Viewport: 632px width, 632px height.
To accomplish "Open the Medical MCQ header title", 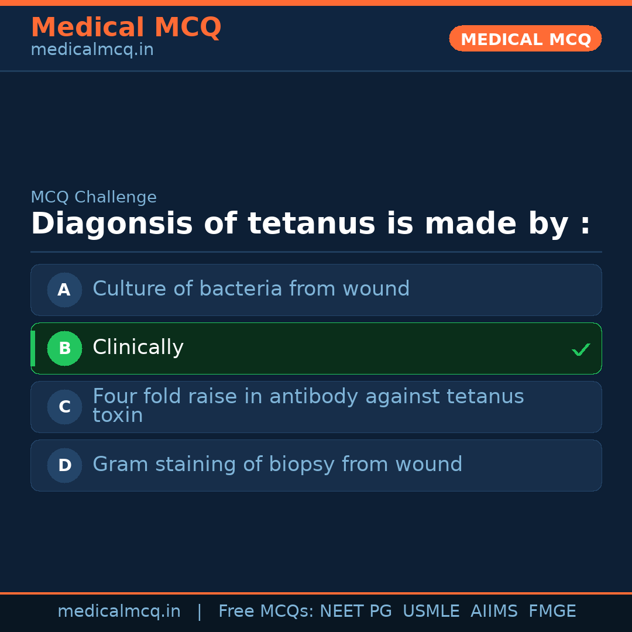I will coord(126,28).
